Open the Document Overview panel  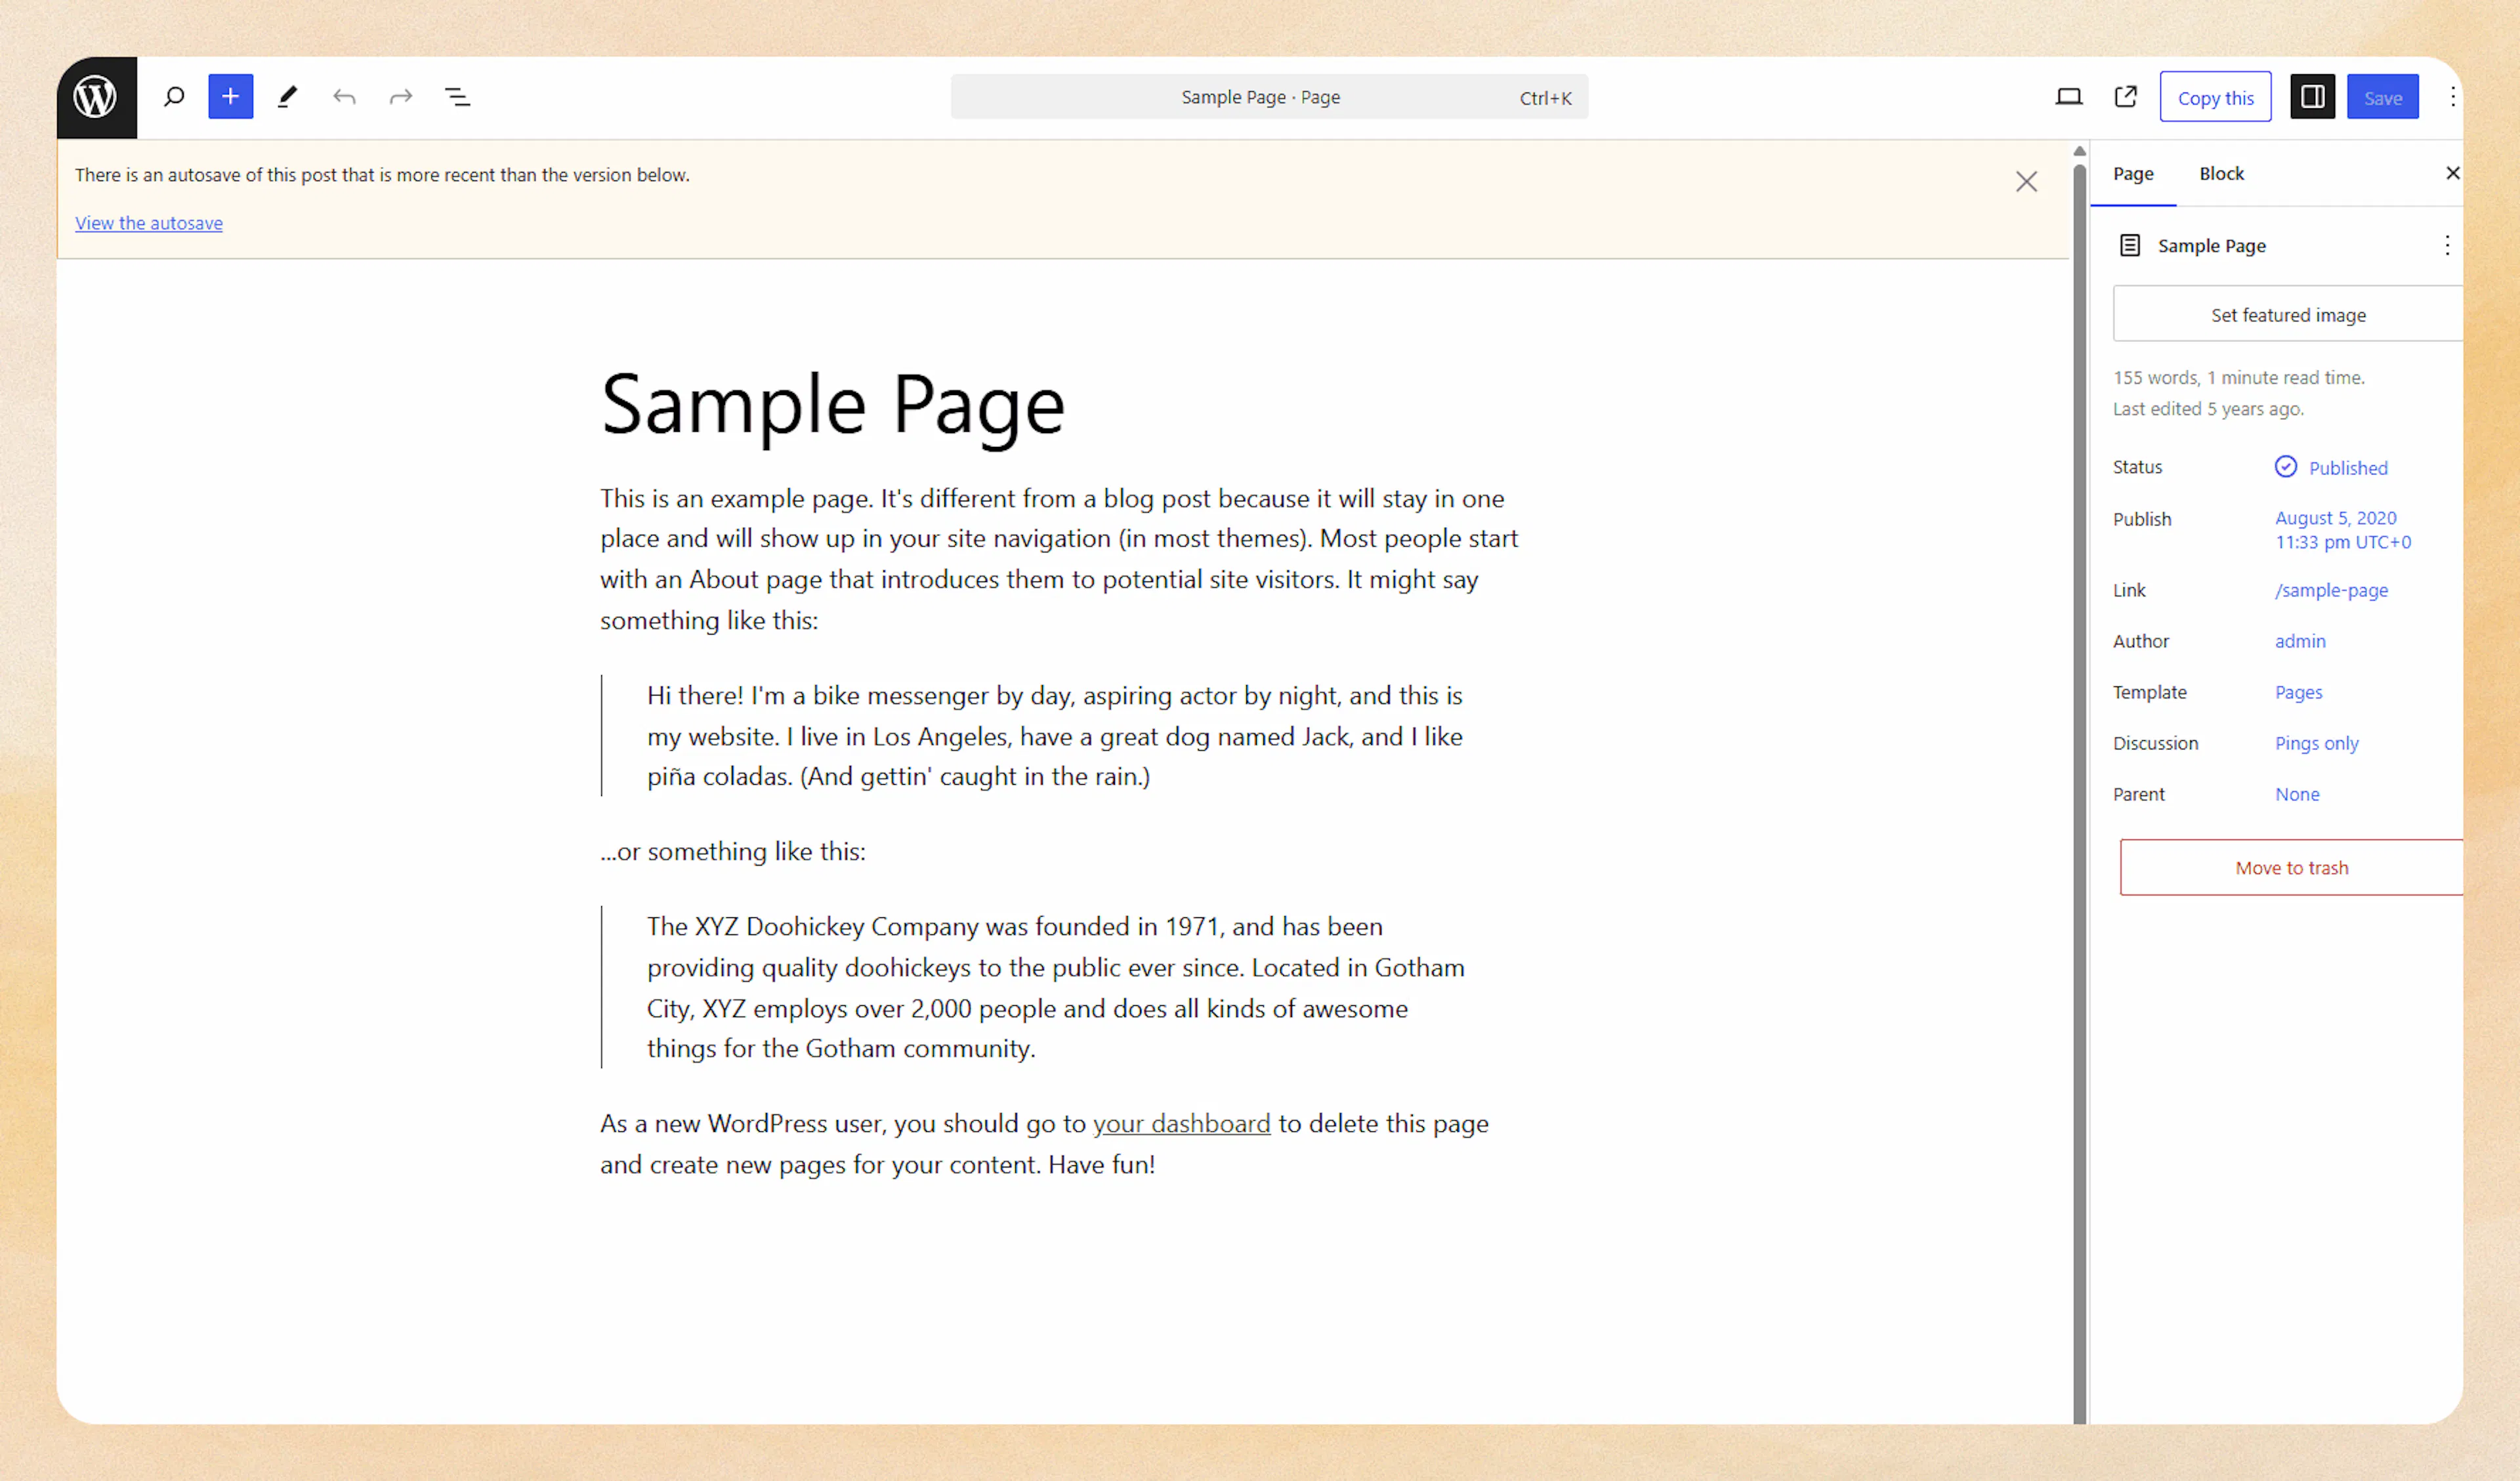tap(458, 96)
